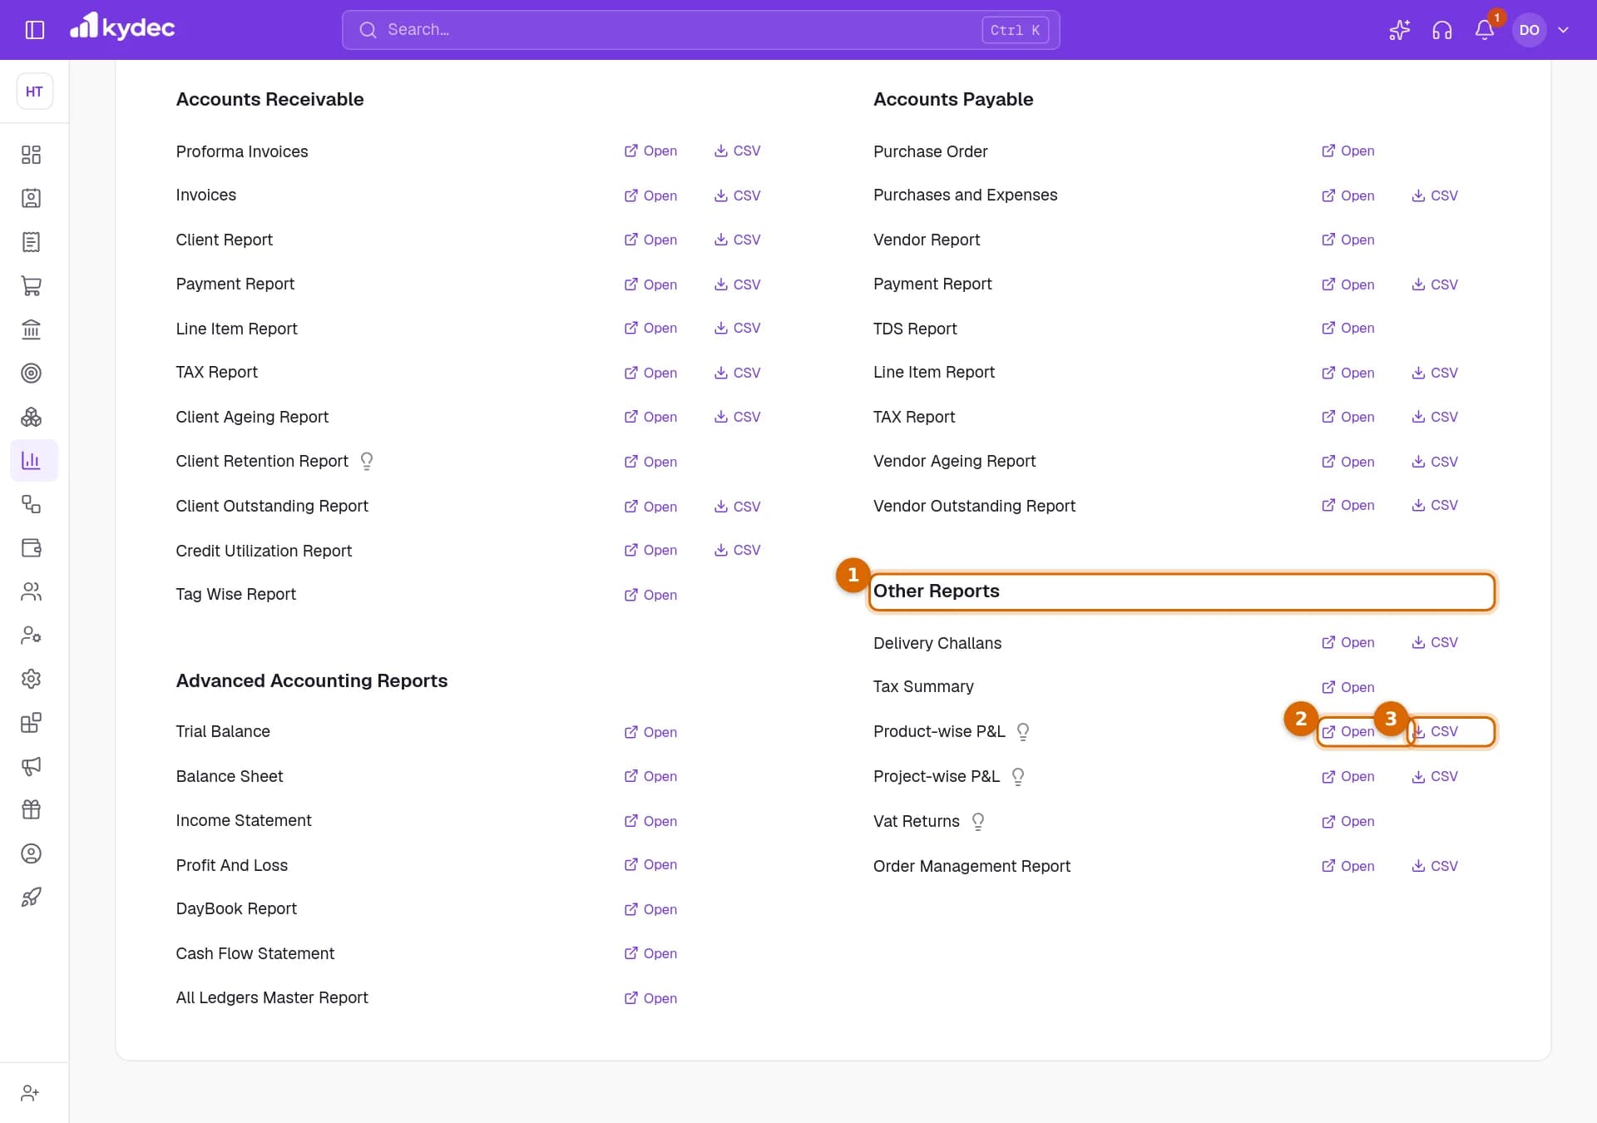The height and width of the screenshot is (1123, 1597).
Task: Open the Balance Sheet report
Action: click(x=650, y=777)
